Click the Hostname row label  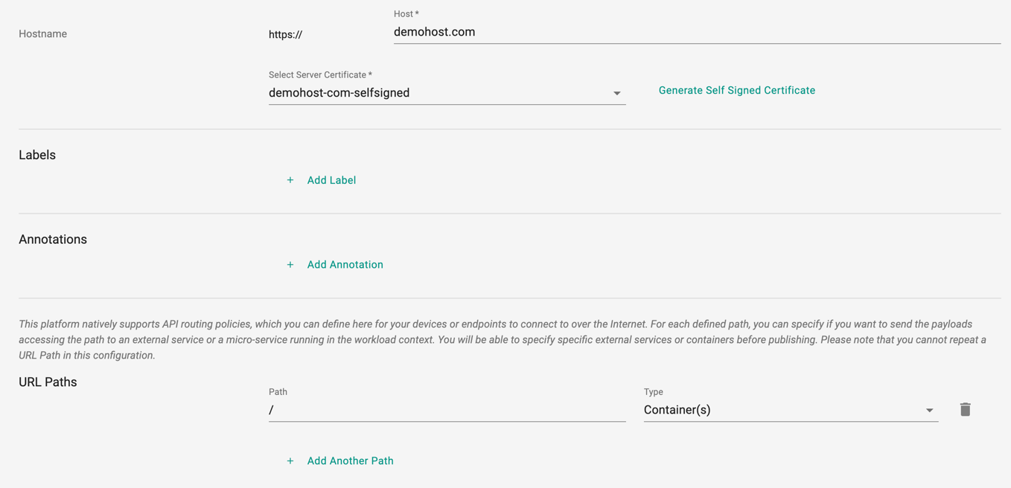click(x=42, y=34)
